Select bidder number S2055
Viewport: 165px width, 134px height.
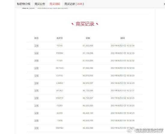60,113
